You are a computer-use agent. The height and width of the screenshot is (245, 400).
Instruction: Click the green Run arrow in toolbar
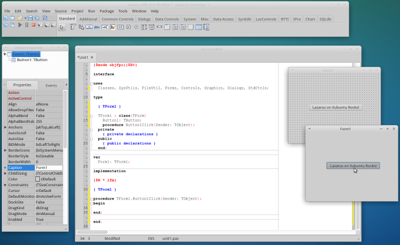[x=20, y=25]
